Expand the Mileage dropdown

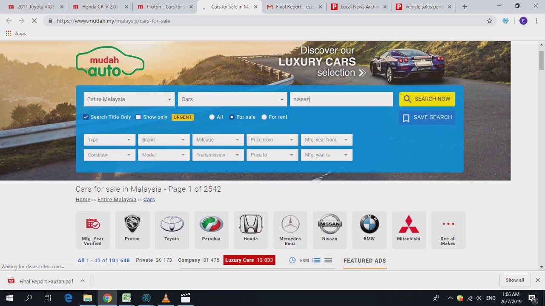pyautogui.click(x=218, y=139)
